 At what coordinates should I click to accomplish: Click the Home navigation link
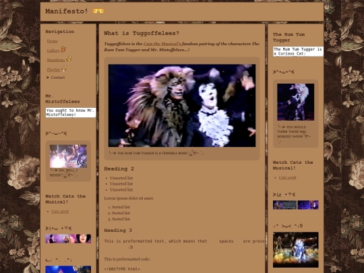tap(52, 41)
